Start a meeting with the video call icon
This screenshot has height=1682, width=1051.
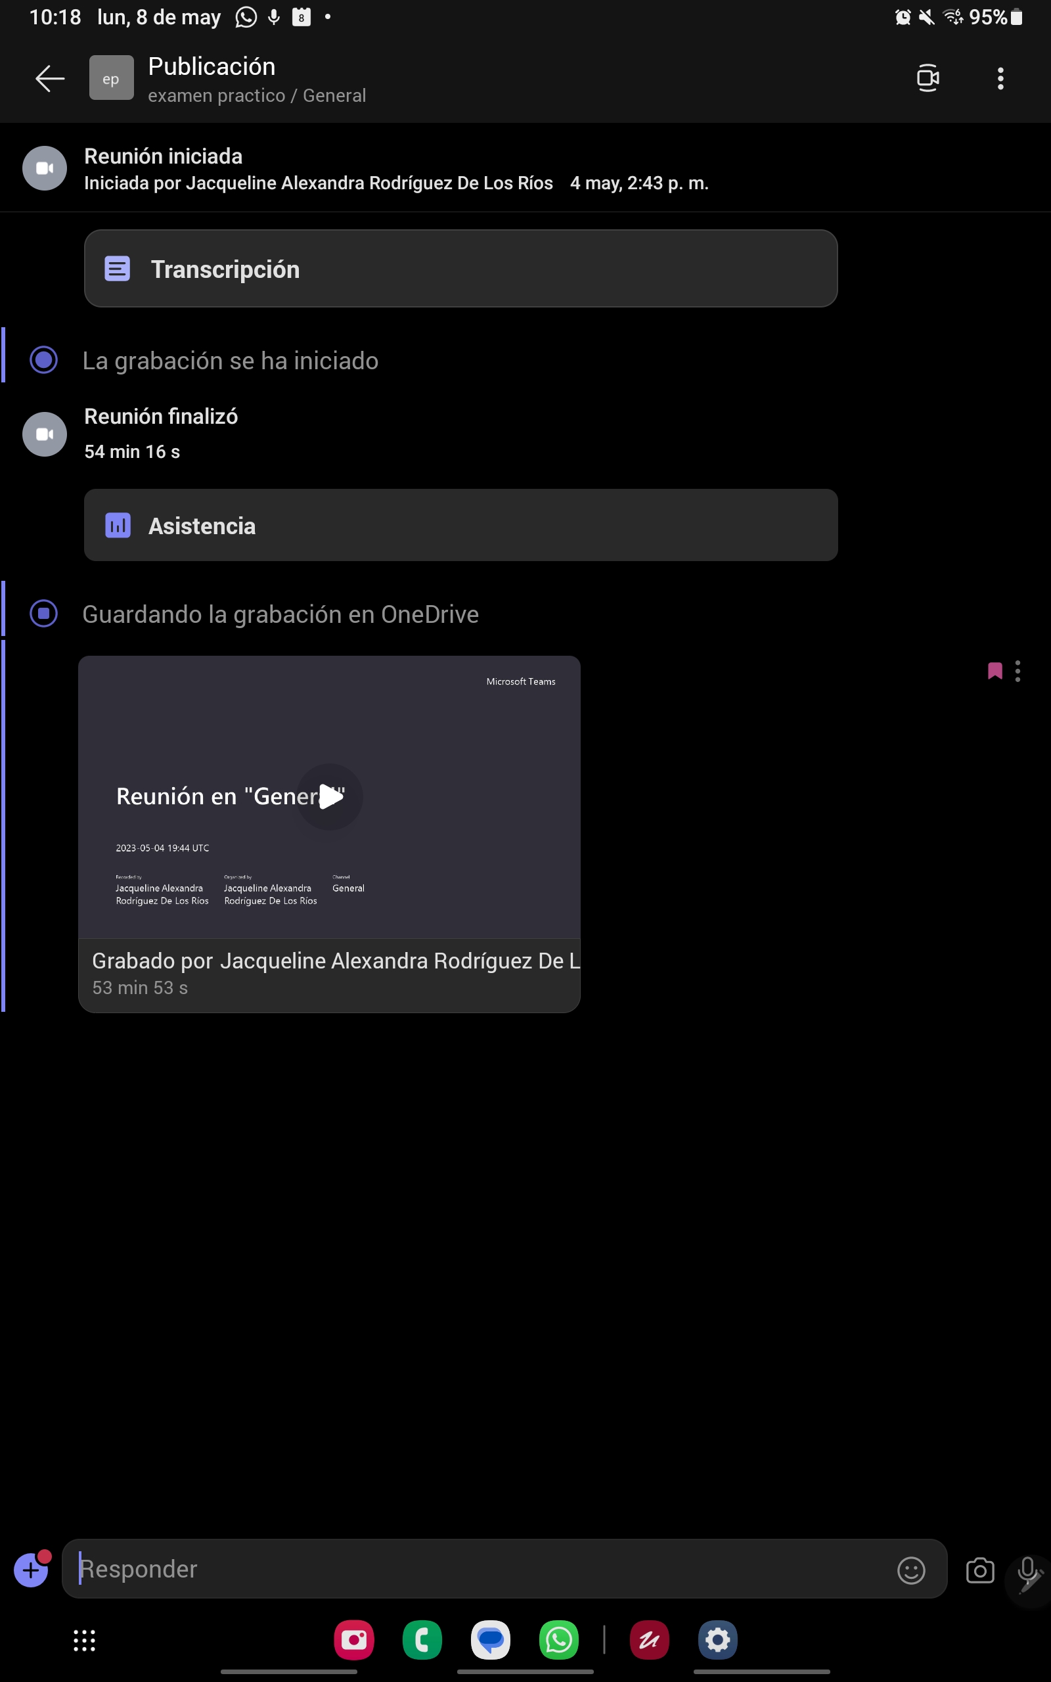click(928, 78)
